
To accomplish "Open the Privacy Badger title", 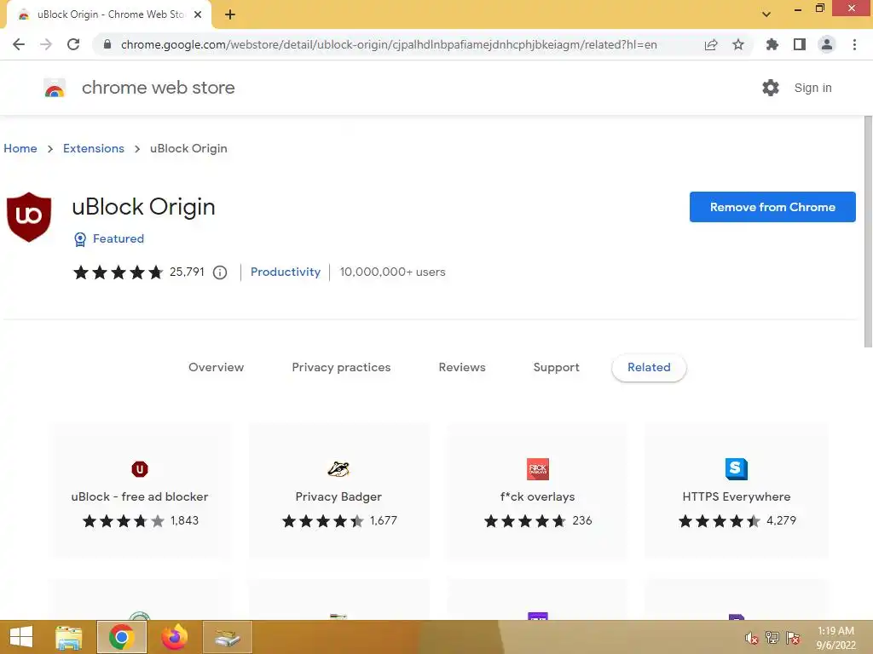I will 338,496.
